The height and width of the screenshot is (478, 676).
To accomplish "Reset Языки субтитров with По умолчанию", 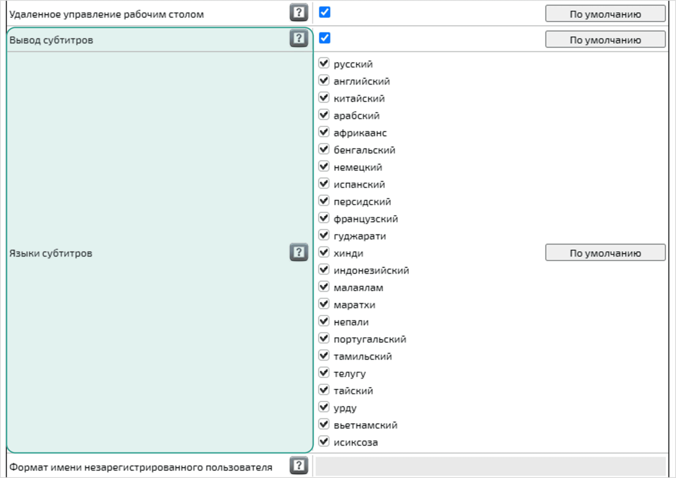I will coord(605,253).
